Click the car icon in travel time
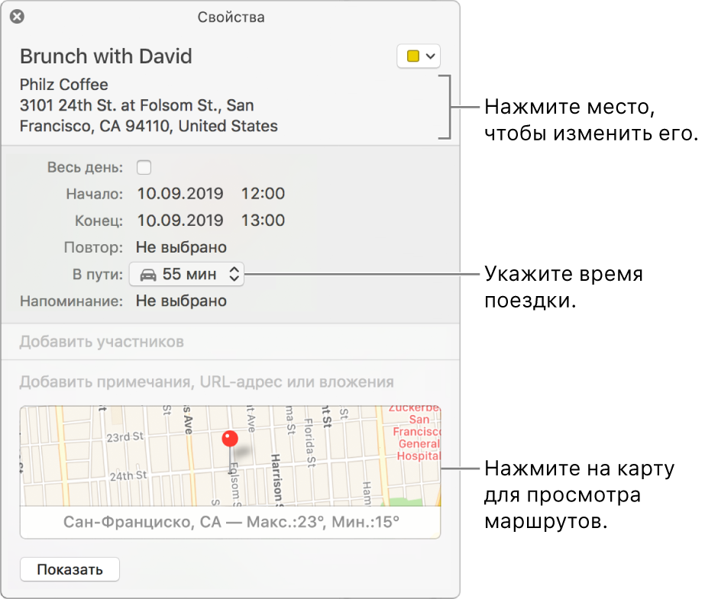The height and width of the screenshot is (599, 705). pos(148,274)
